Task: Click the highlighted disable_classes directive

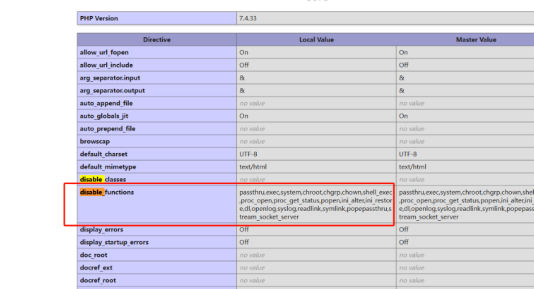Action: point(103,179)
